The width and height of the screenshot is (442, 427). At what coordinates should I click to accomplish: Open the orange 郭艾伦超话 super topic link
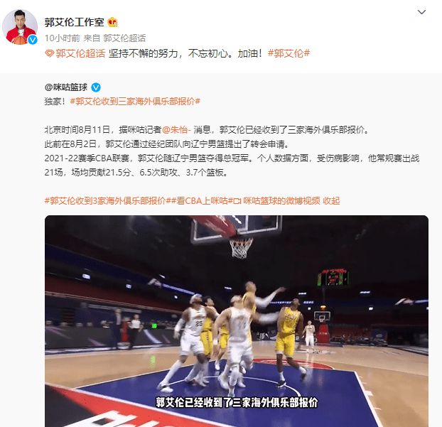pos(80,53)
